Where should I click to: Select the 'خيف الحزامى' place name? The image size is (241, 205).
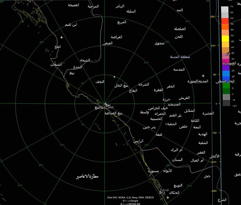pos(158,108)
